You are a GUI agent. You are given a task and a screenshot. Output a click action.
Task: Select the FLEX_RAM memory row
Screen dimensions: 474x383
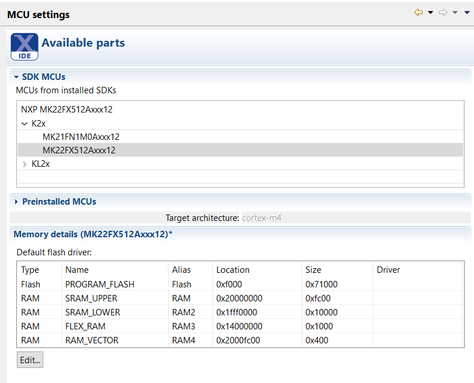pyautogui.click(x=85, y=326)
